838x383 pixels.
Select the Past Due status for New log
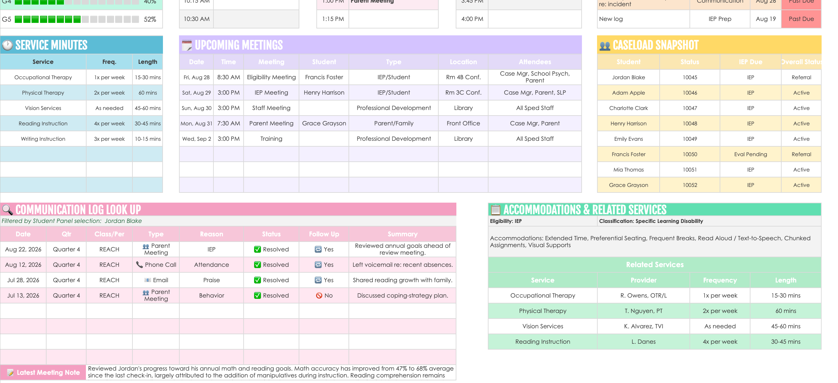point(801,19)
